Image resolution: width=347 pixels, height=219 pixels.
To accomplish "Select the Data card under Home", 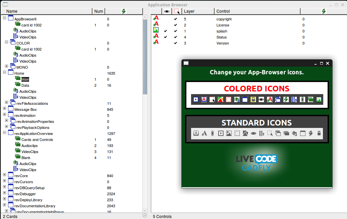I will (x=25, y=85).
